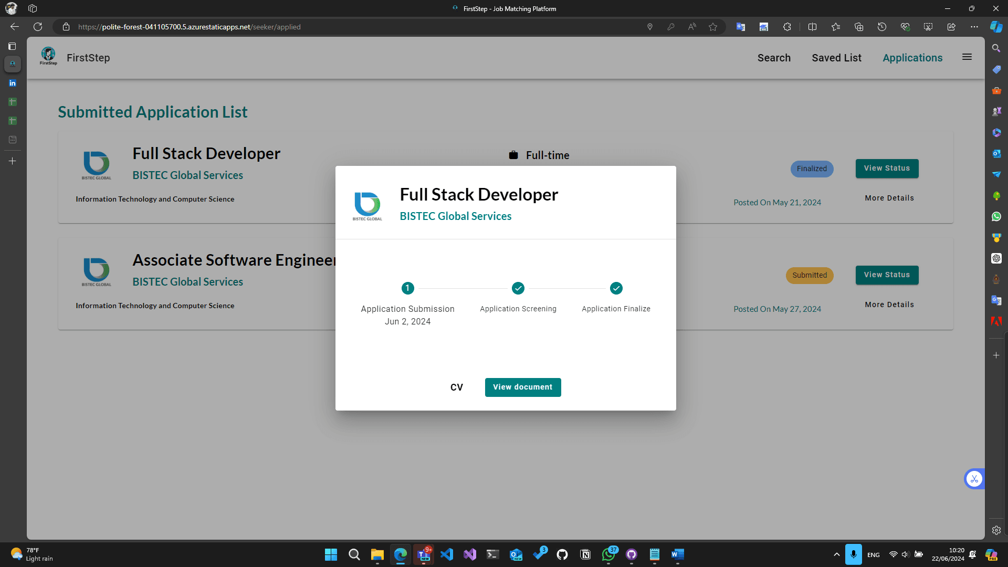Open WhatsApp from the Edge sidebar
Screen dimensions: 1008x567
click(996, 216)
